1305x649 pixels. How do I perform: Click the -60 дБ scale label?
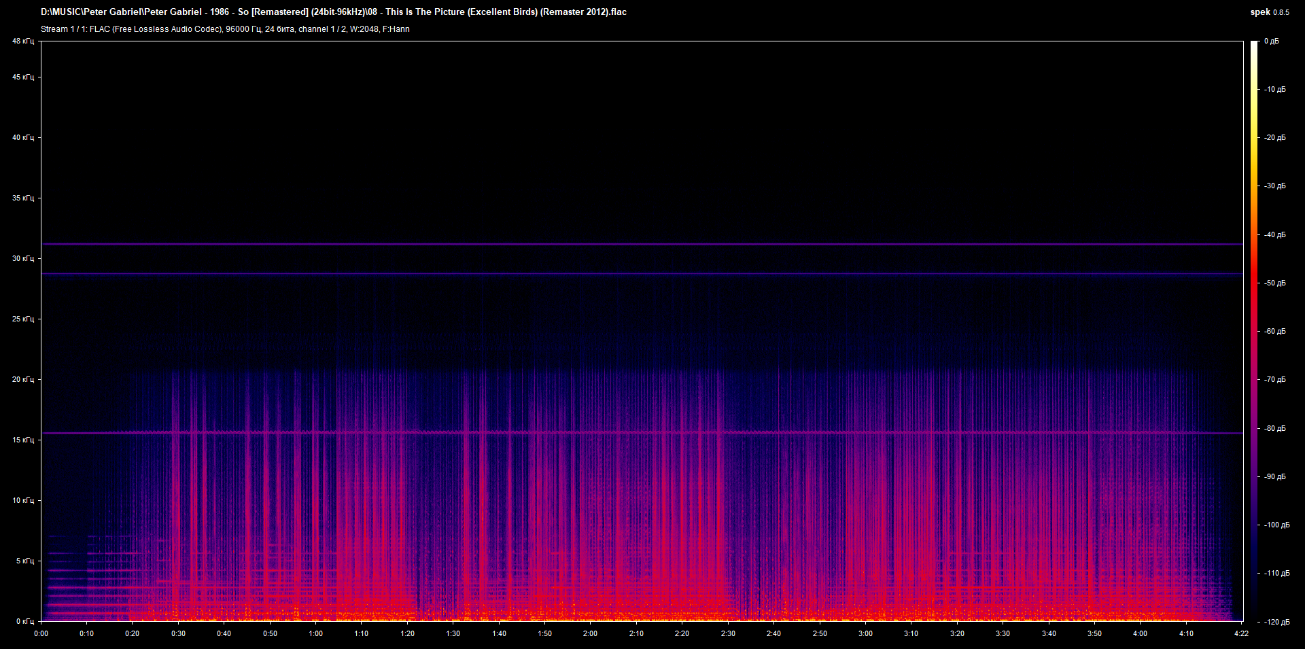(x=1274, y=332)
